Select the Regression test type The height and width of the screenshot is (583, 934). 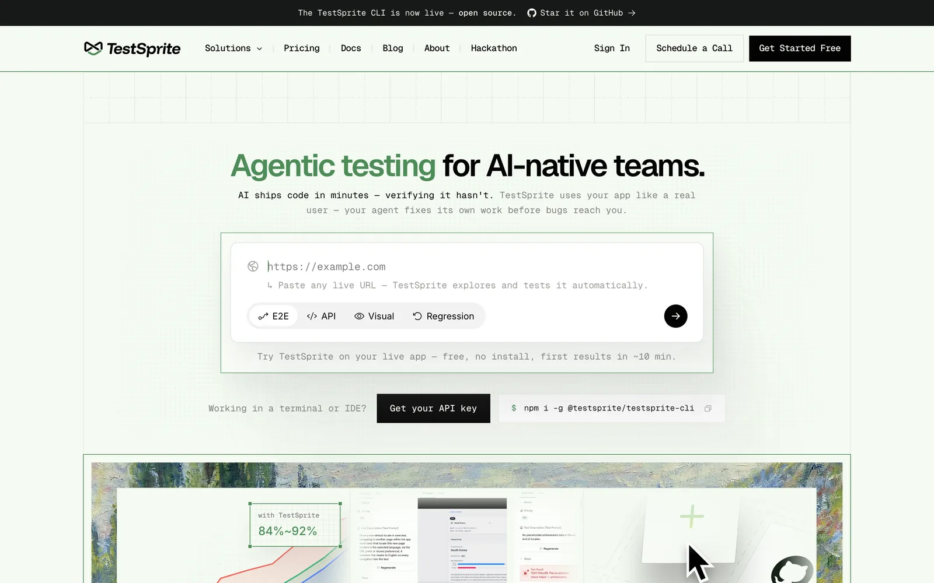coord(443,316)
